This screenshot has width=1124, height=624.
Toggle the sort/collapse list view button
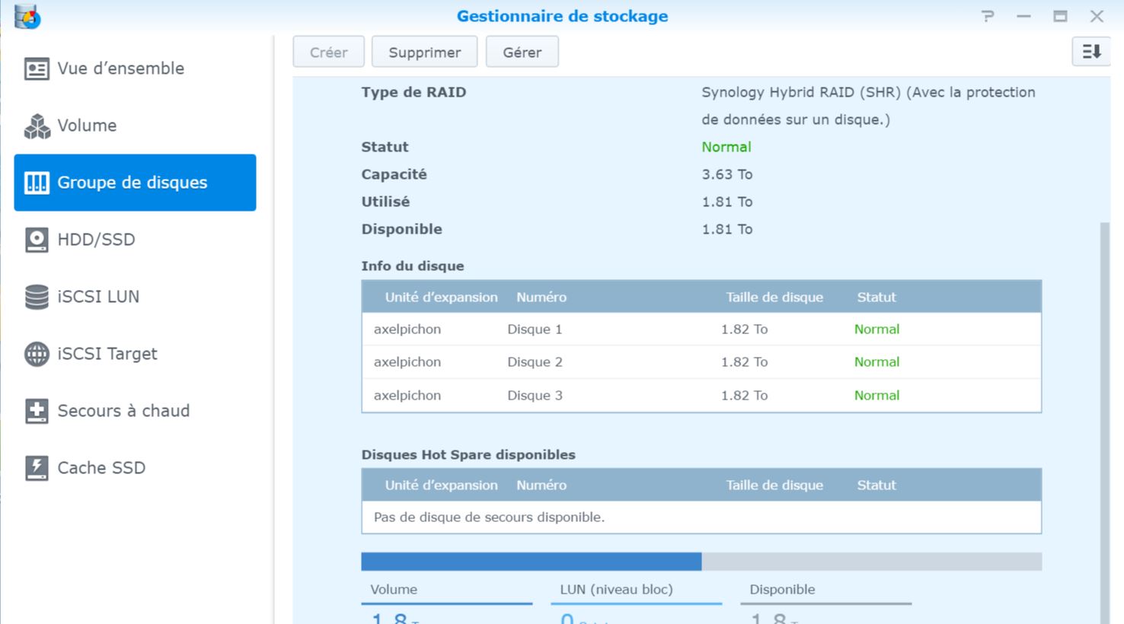(1090, 52)
